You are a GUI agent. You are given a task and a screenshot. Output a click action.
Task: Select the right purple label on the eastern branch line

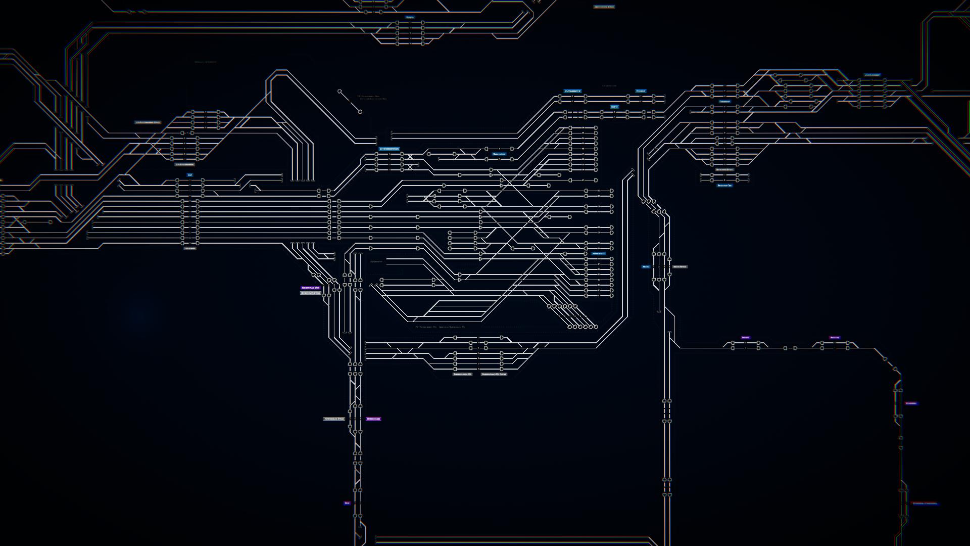click(835, 338)
